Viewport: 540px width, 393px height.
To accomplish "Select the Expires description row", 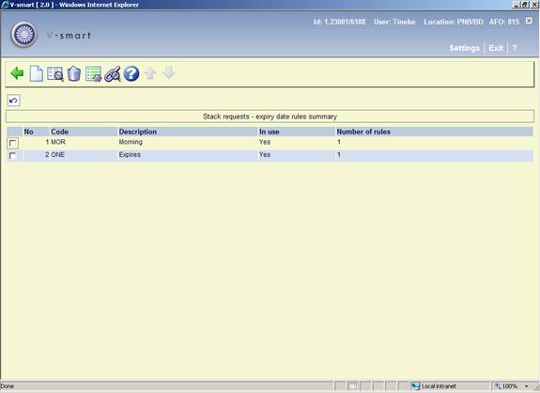I will click(x=270, y=155).
